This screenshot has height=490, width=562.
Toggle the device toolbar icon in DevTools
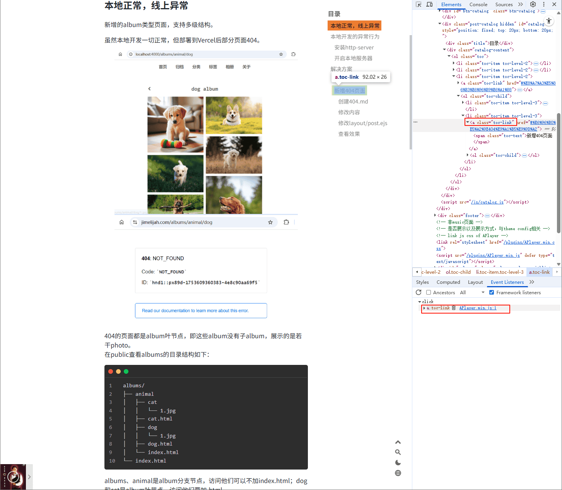[x=429, y=4]
